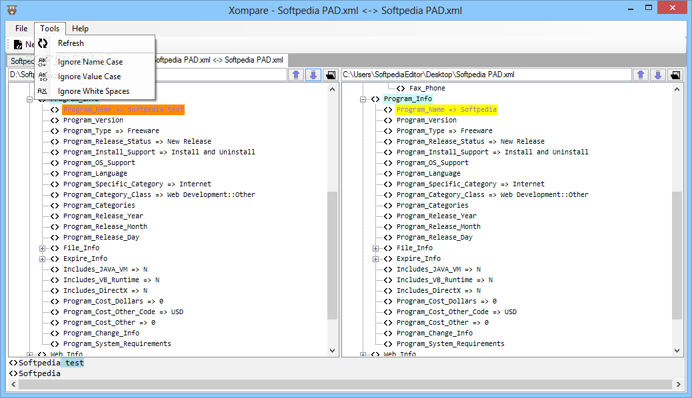The width and height of the screenshot is (692, 398).
Task: Toggle Ignore Name Case option
Action: (95, 62)
